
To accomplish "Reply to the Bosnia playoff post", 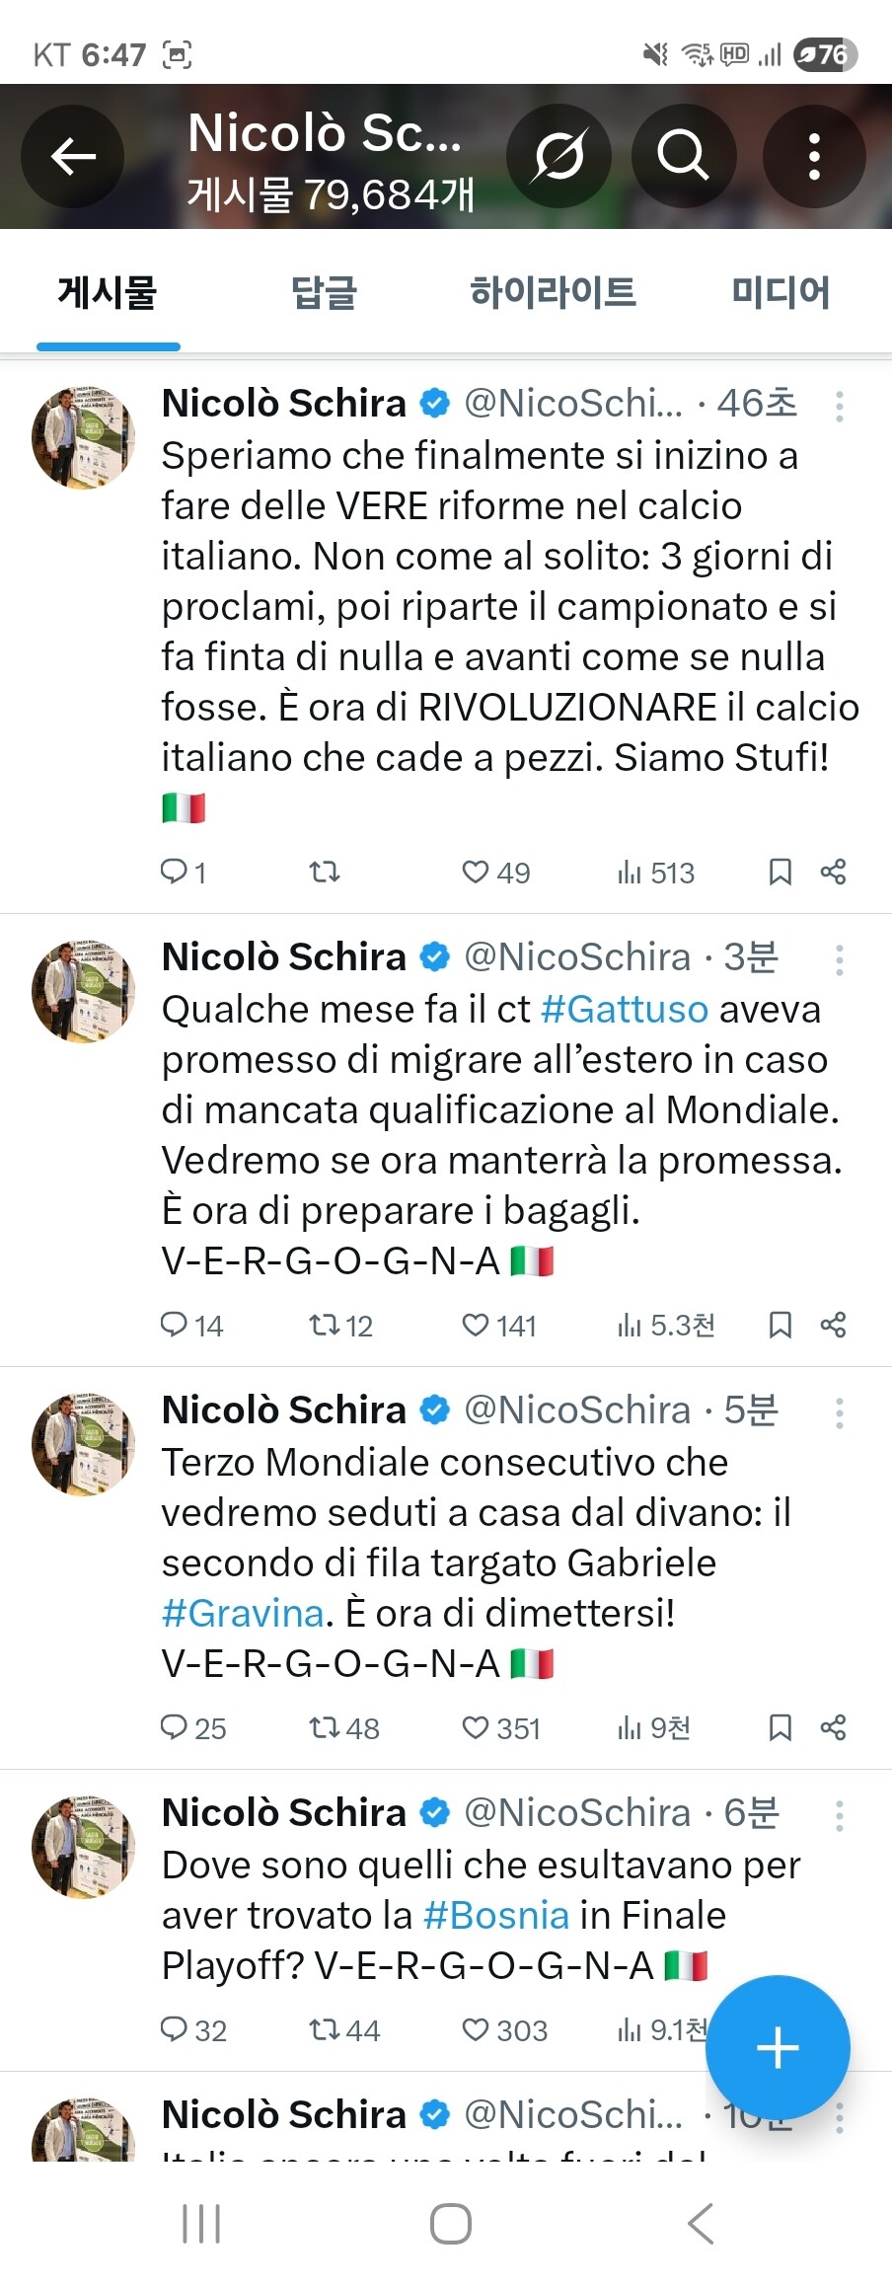I will tap(174, 2029).
